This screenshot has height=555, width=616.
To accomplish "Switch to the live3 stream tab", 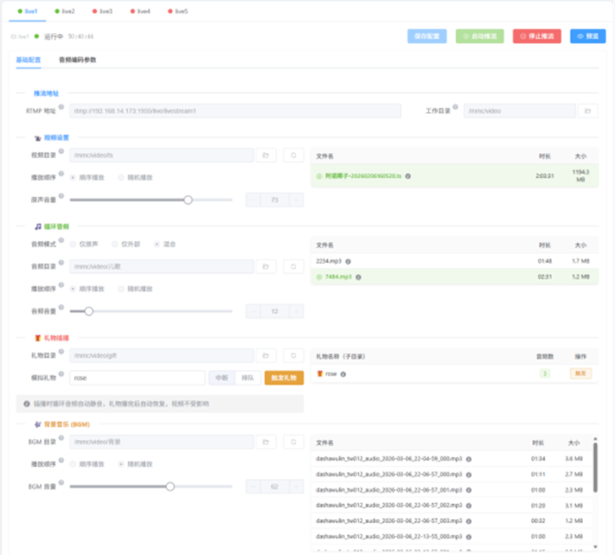I will [x=103, y=11].
